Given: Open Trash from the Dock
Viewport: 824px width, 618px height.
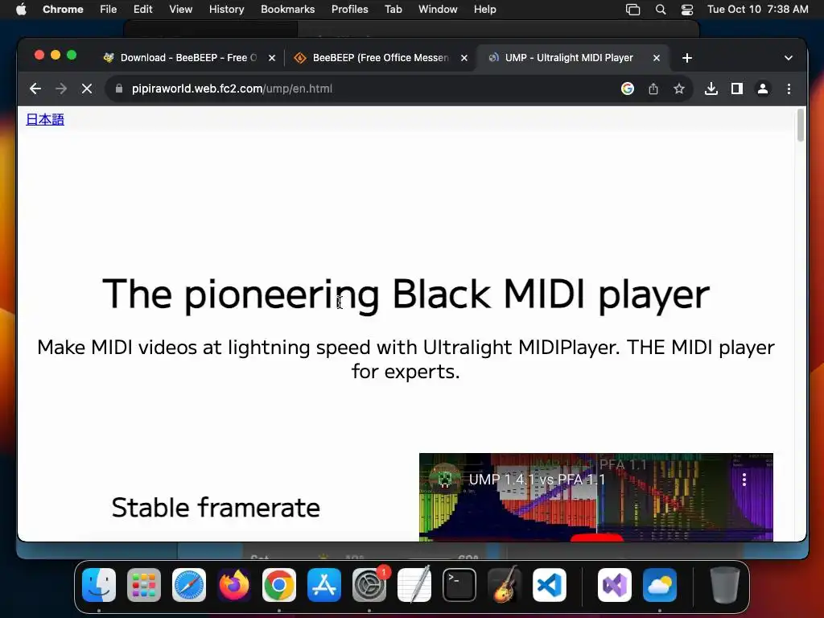Looking at the screenshot, I should click(725, 585).
